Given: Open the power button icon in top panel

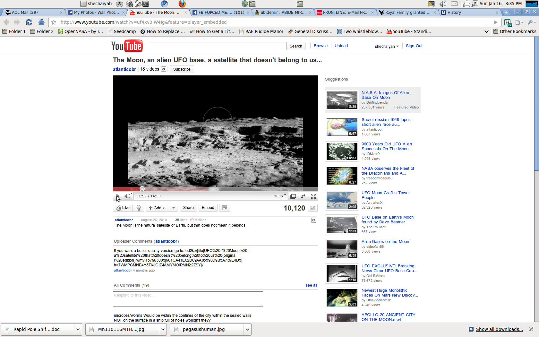Looking at the screenshot, I should pos(119,4).
